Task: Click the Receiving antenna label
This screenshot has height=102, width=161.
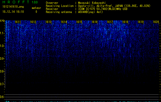Action: pyautogui.click(x=59, y=12)
